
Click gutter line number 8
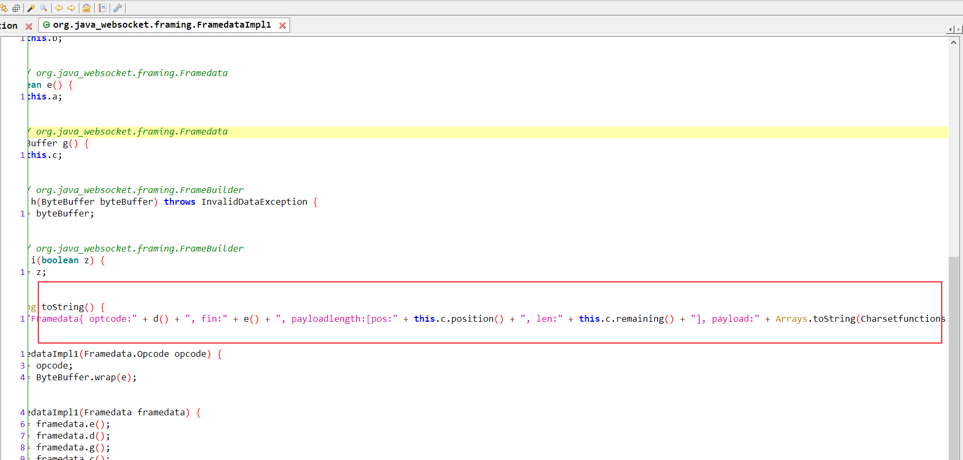(22, 447)
